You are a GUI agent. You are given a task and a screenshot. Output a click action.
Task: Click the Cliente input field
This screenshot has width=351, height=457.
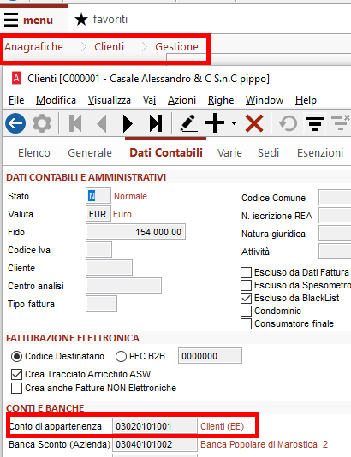click(109, 268)
